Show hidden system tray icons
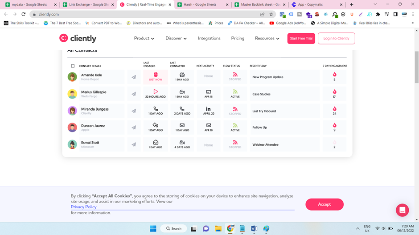 (357, 229)
